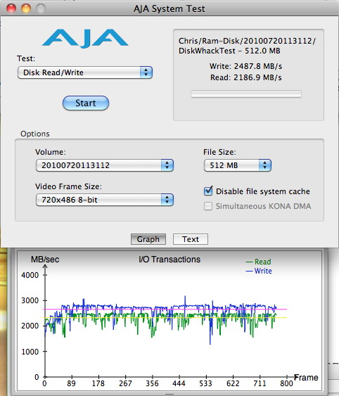Click the test progress bar
The width and height of the screenshot is (339, 396).
point(246,94)
